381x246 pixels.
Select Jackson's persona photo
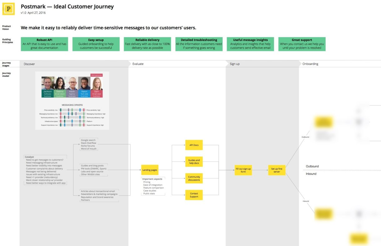47,83
